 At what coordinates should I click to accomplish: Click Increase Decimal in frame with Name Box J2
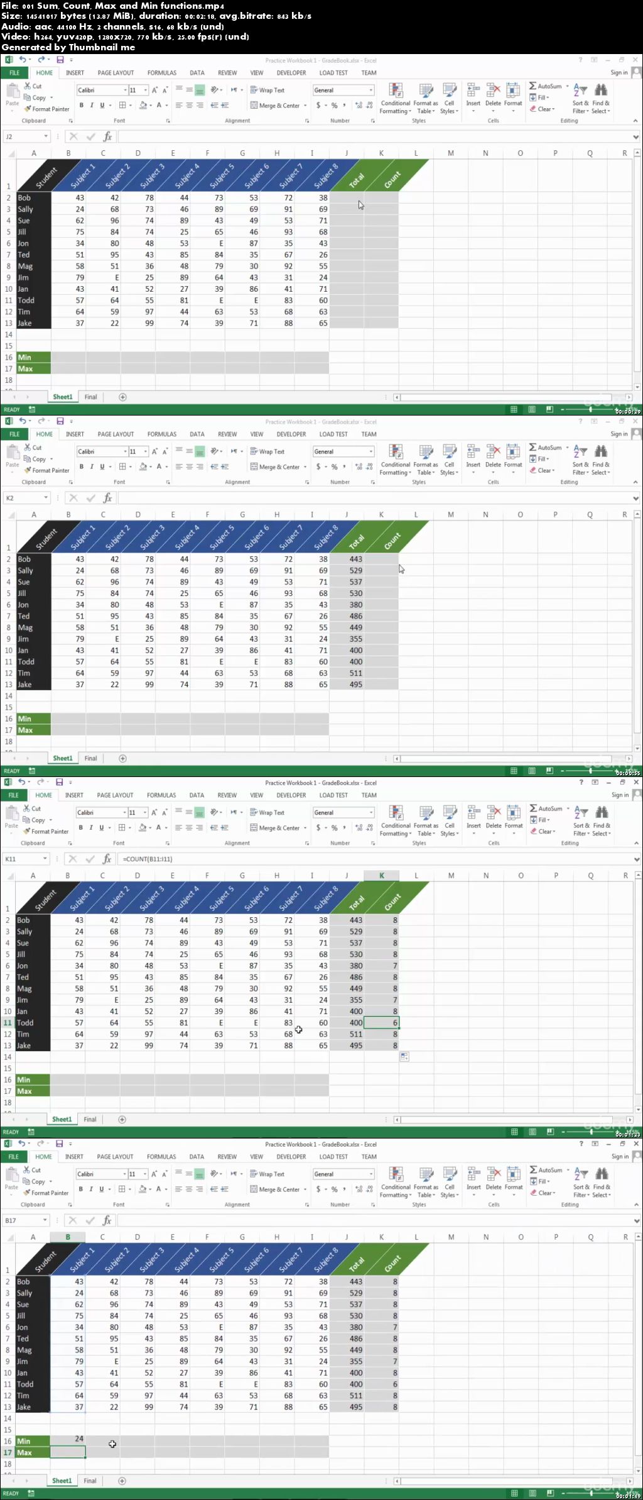point(359,105)
